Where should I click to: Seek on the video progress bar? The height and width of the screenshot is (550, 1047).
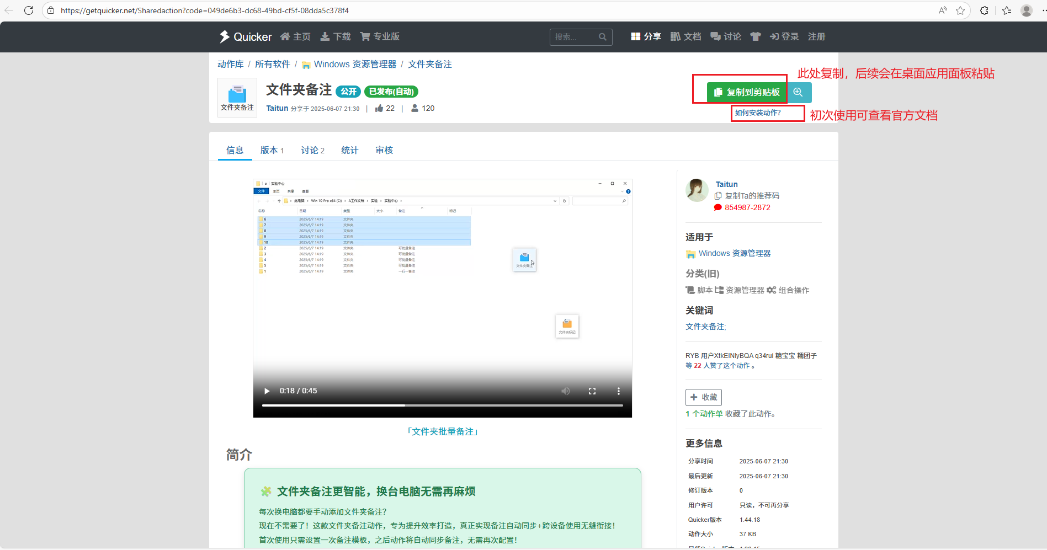(442, 405)
